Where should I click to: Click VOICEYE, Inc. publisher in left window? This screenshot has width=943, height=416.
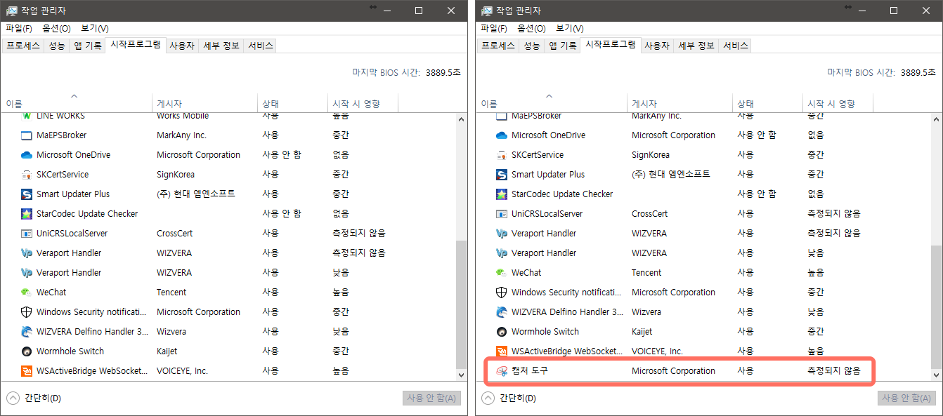pos(183,371)
